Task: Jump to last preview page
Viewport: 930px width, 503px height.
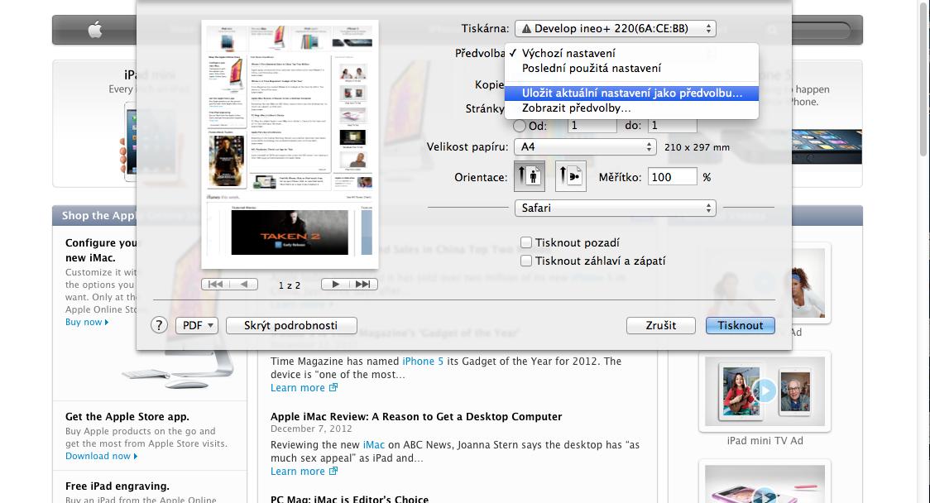Action: [363, 284]
